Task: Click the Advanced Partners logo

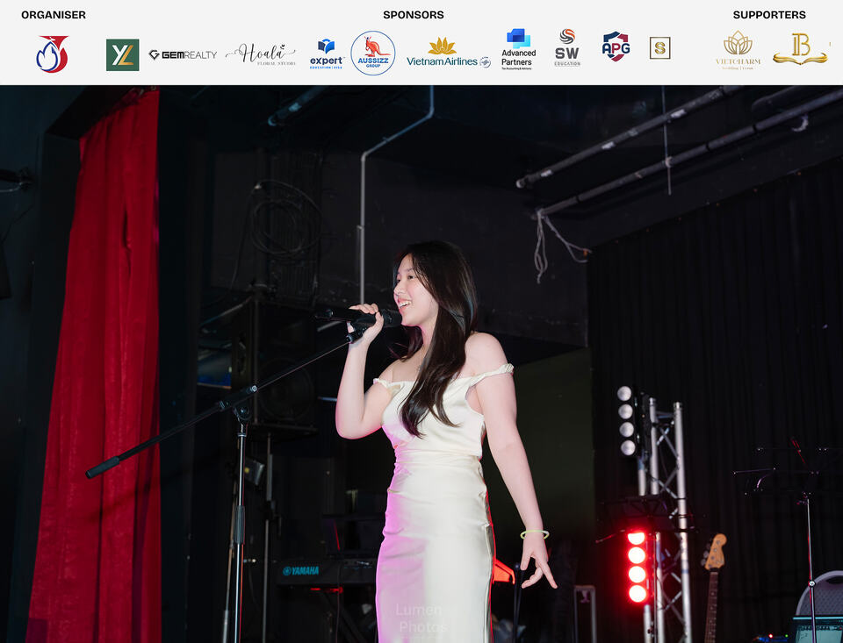Action: point(519,49)
